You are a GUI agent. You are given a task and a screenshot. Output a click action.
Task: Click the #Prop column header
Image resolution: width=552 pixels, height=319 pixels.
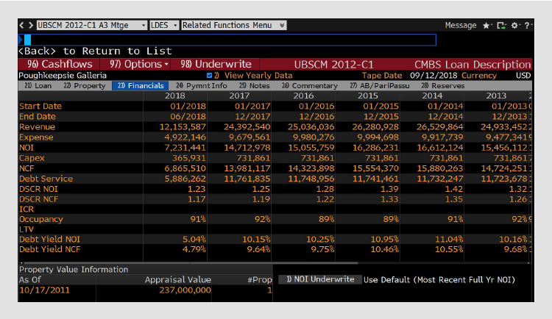click(x=260, y=280)
